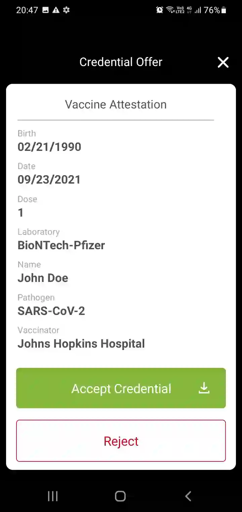
Task: Click the download icon on Accept Credential
Action: (x=204, y=388)
